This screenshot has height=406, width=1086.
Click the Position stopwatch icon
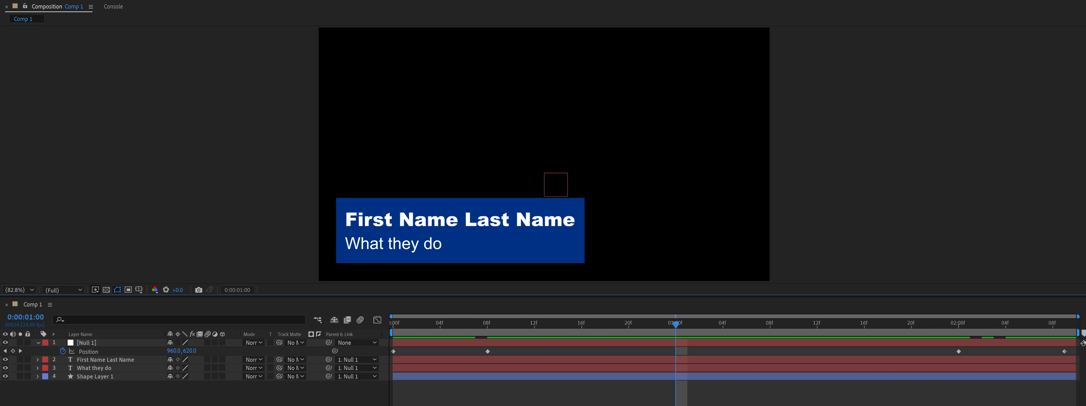coord(63,351)
